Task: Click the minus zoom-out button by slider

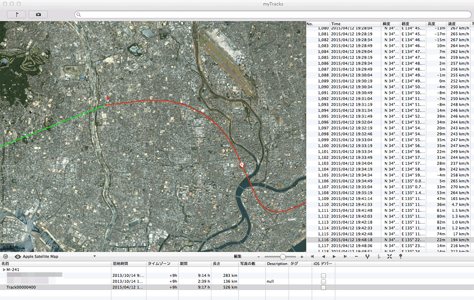Action: [259, 257]
